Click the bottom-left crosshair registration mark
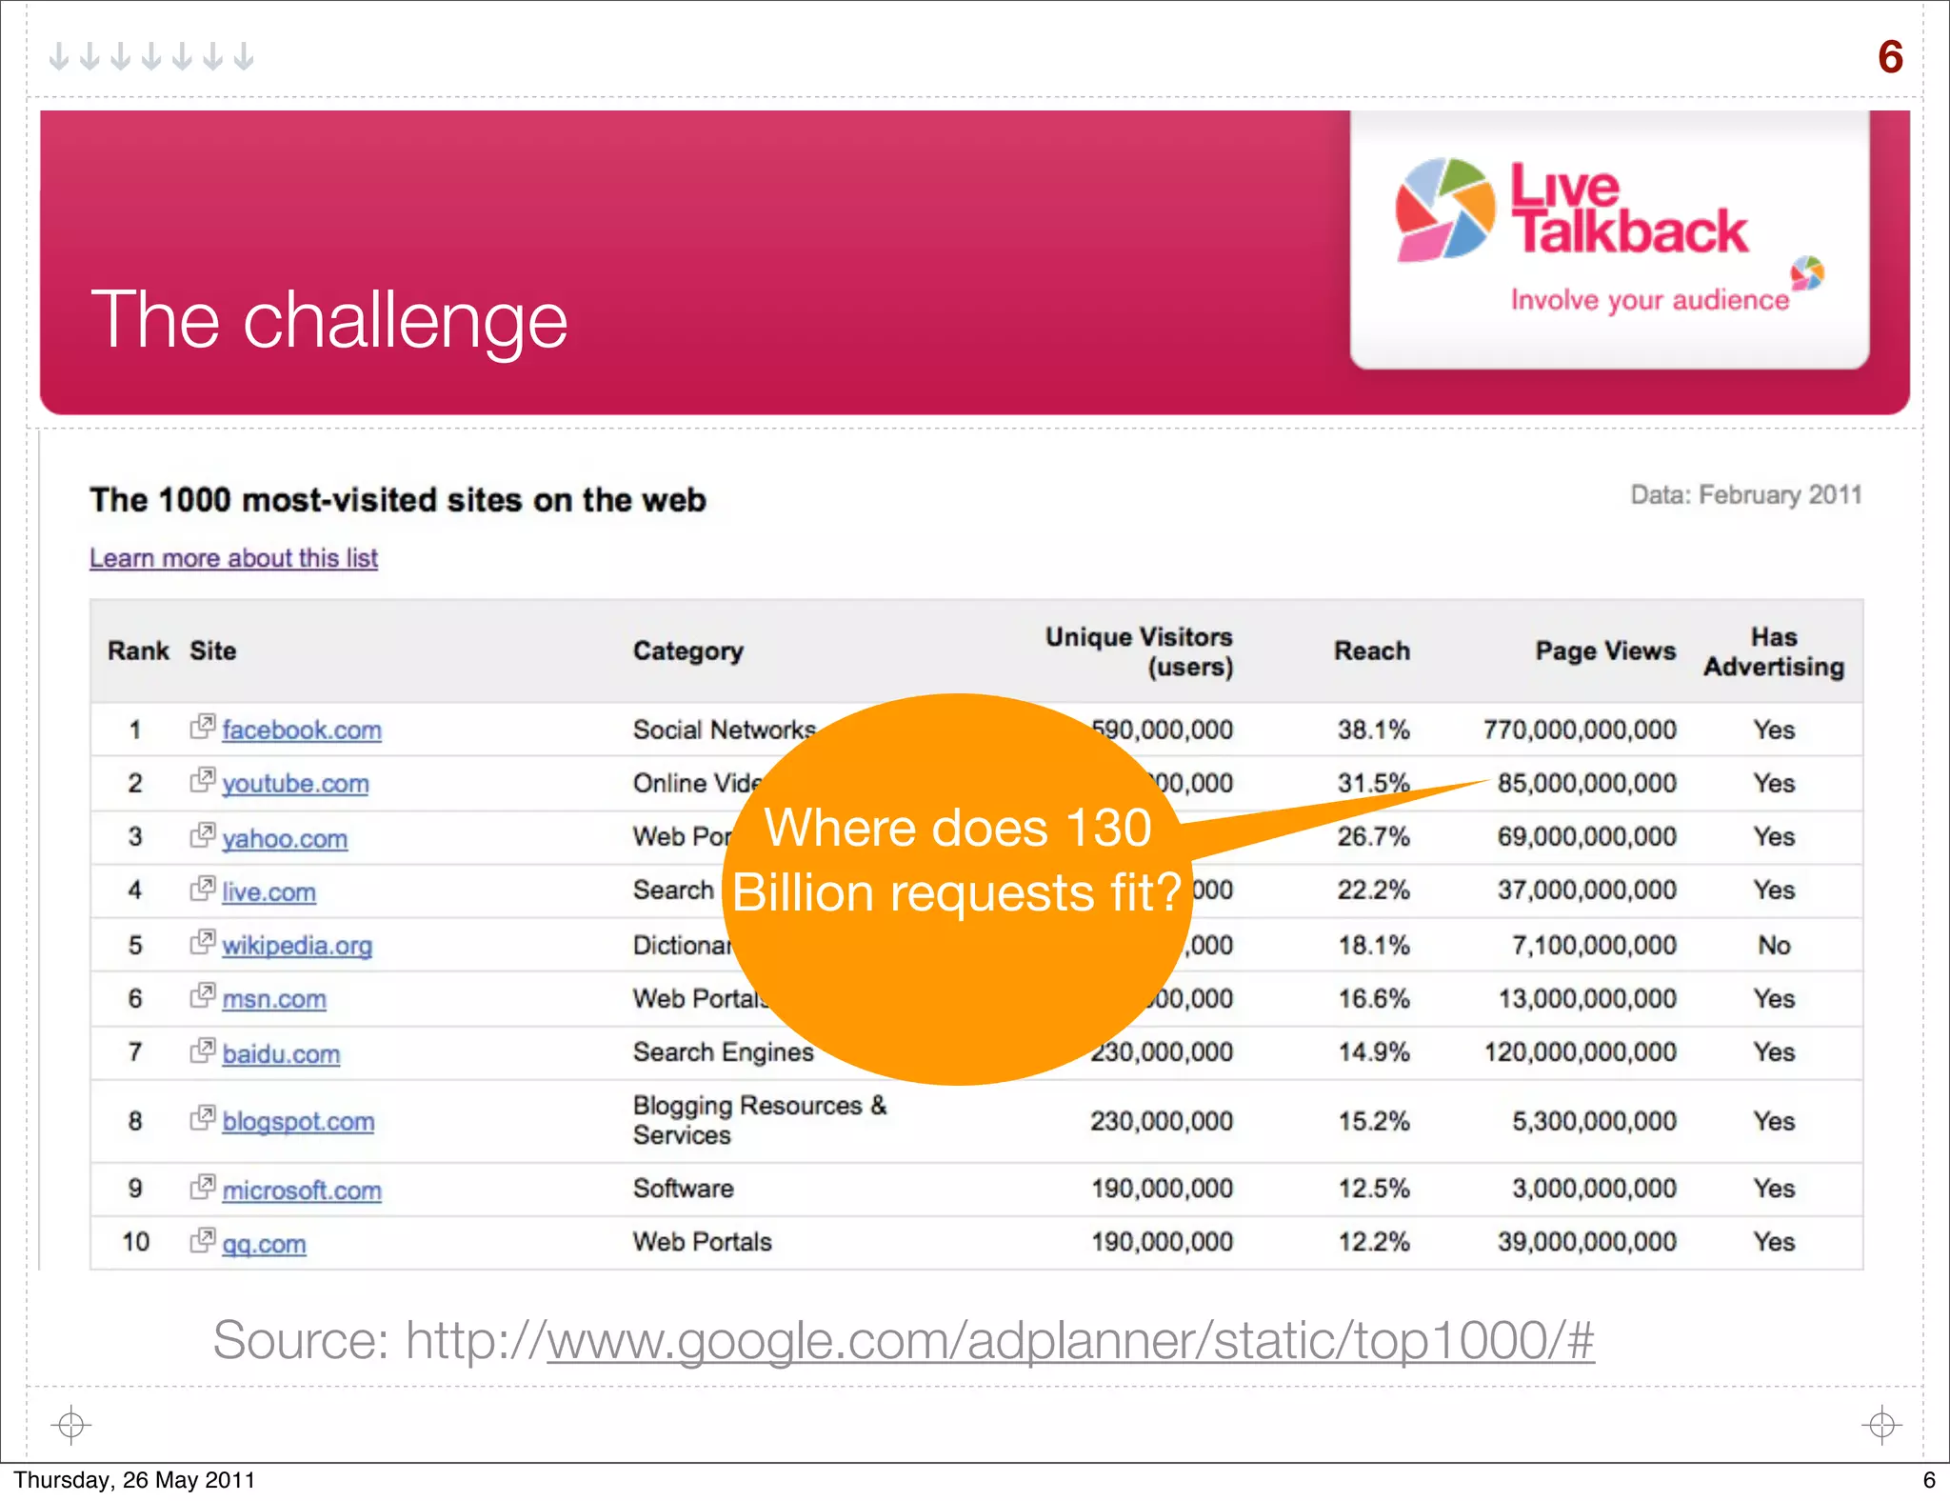The image size is (1950, 1501). coord(70,1425)
